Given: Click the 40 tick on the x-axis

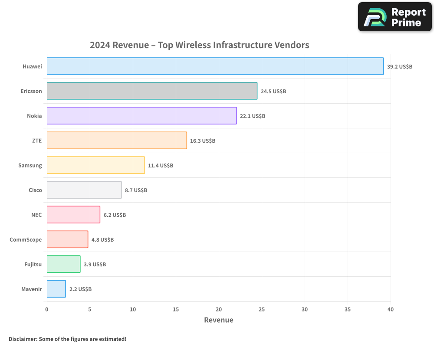Looking at the screenshot, I should 390,309.
